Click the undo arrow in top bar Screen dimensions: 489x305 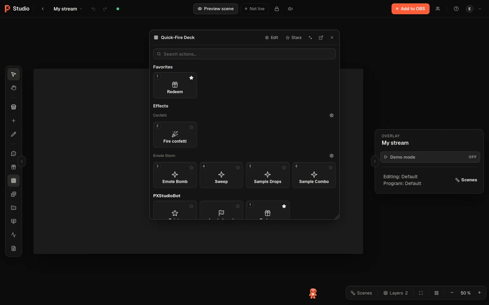(x=93, y=9)
